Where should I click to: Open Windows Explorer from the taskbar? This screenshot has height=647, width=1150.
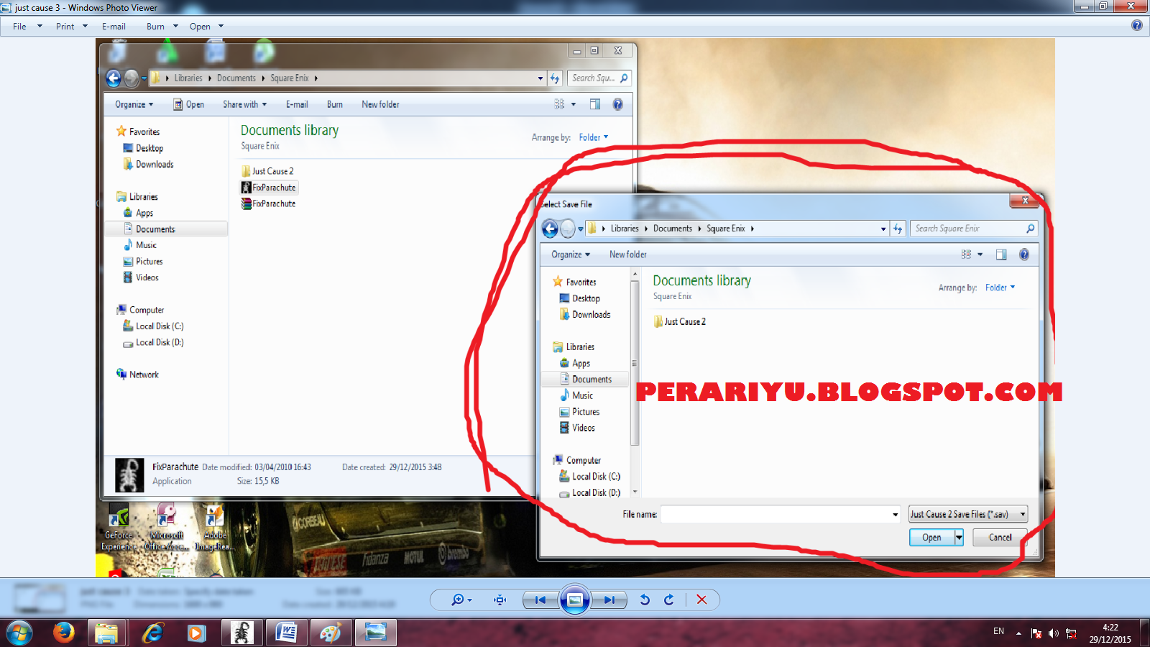point(106,633)
